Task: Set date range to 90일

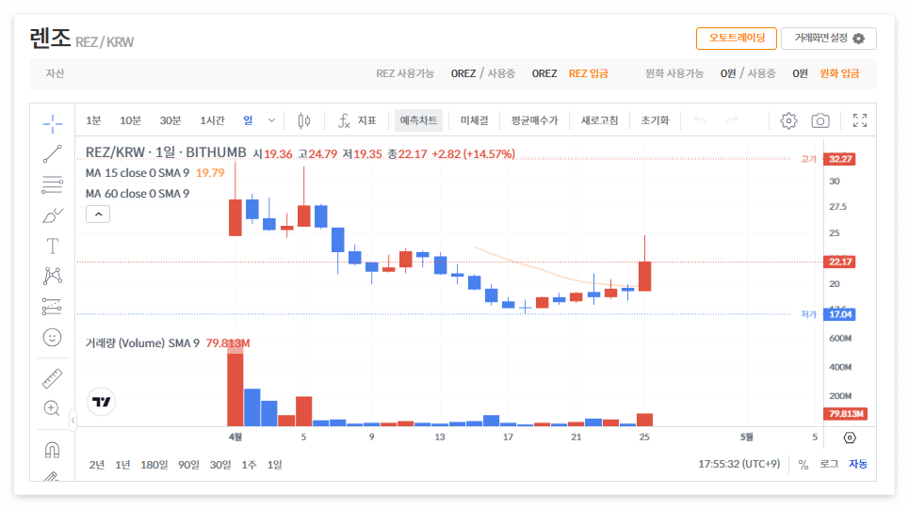Action: pyautogui.click(x=188, y=465)
